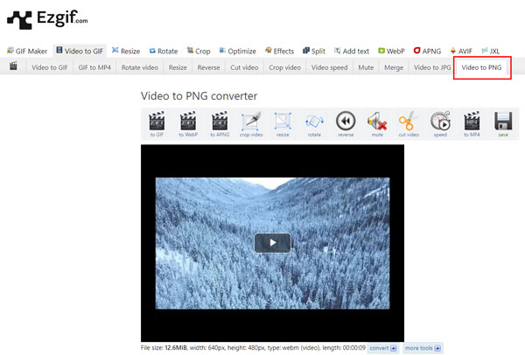Select the Video speed submenu tab
525x355 pixels.
(x=330, y=67)
